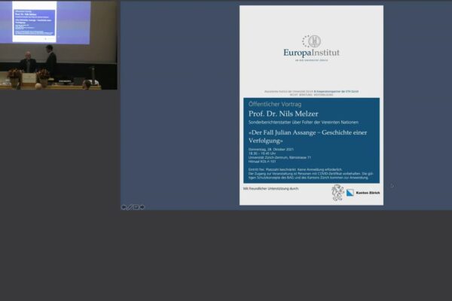Click the Kanton Zürich logo
452x301 pixels.
coord(363,193)
